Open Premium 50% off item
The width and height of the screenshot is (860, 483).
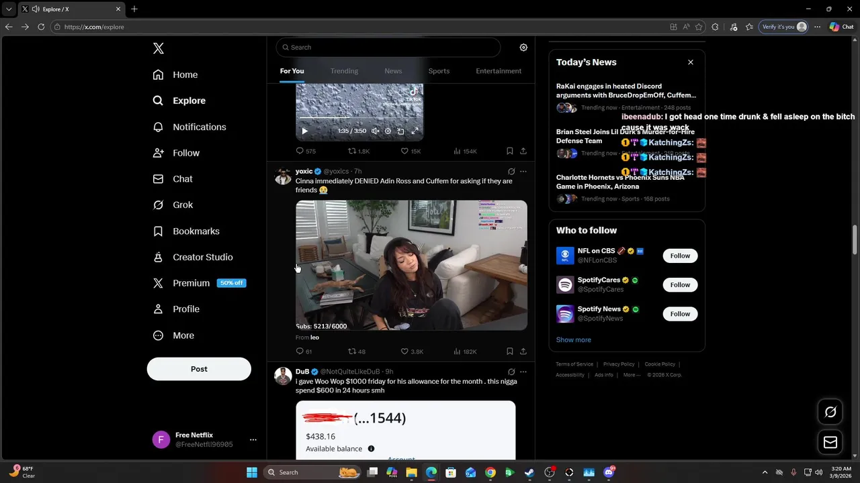tap(200, 283)
